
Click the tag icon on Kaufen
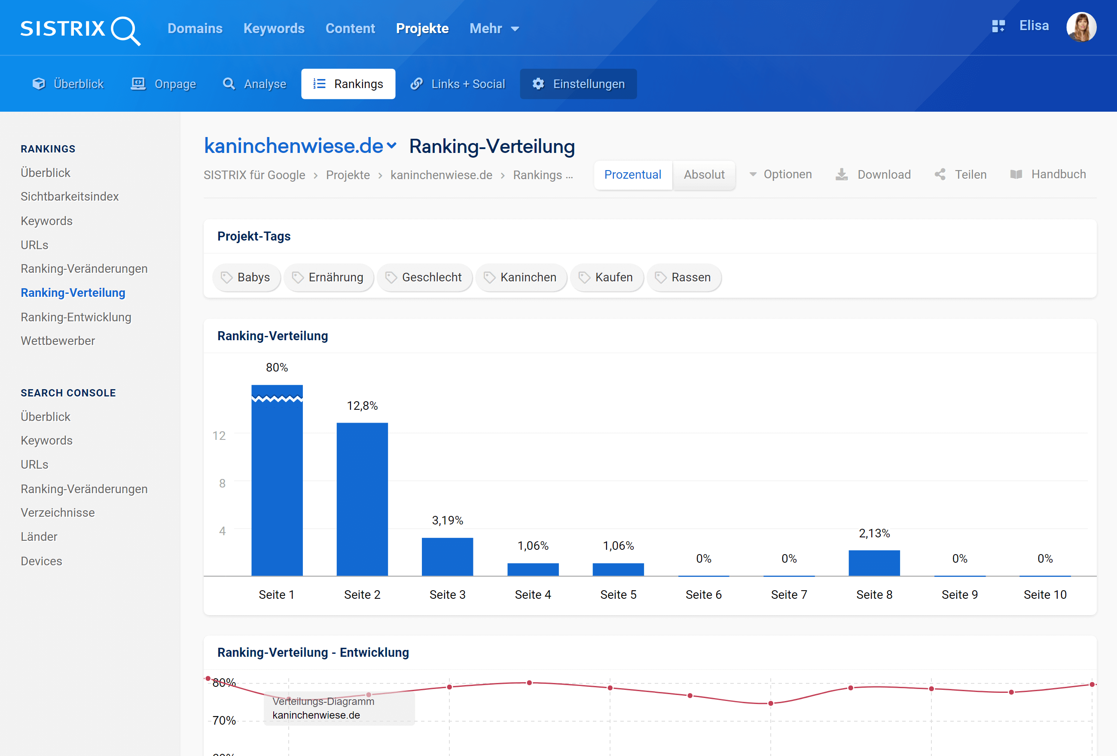[x=584, y=277]
